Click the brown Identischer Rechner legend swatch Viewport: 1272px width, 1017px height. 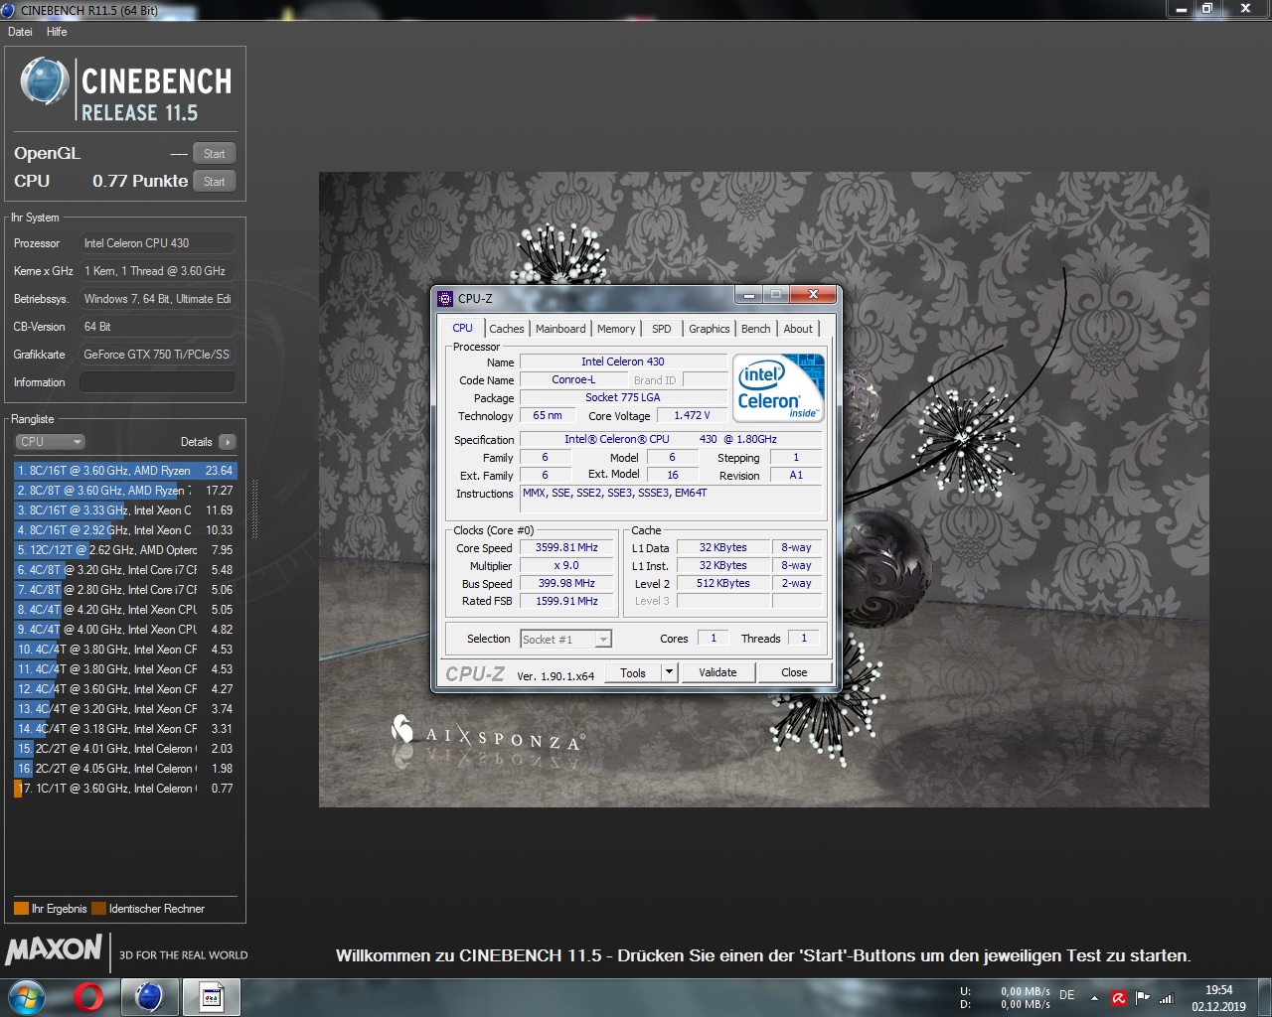(98, 909)
